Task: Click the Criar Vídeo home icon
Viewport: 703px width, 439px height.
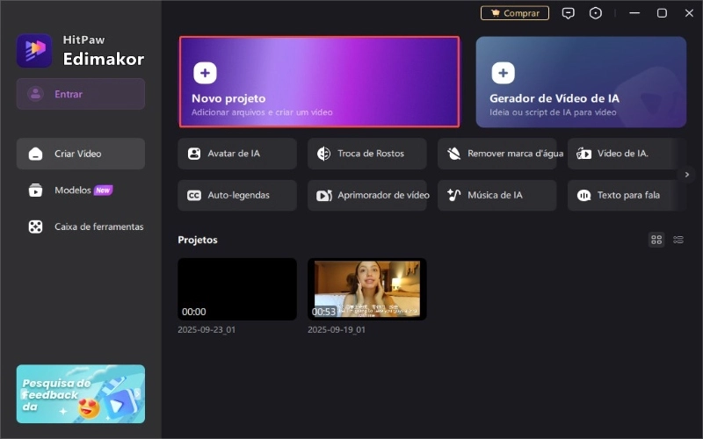Action: click(35, 154)
